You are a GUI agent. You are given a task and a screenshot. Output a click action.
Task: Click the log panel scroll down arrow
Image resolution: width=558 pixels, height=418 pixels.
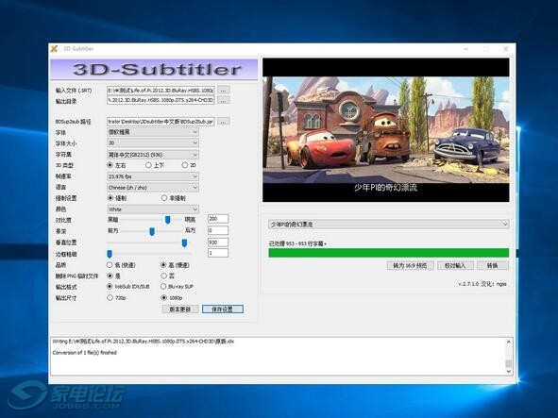pyautogui.click(x=509, y=371)
